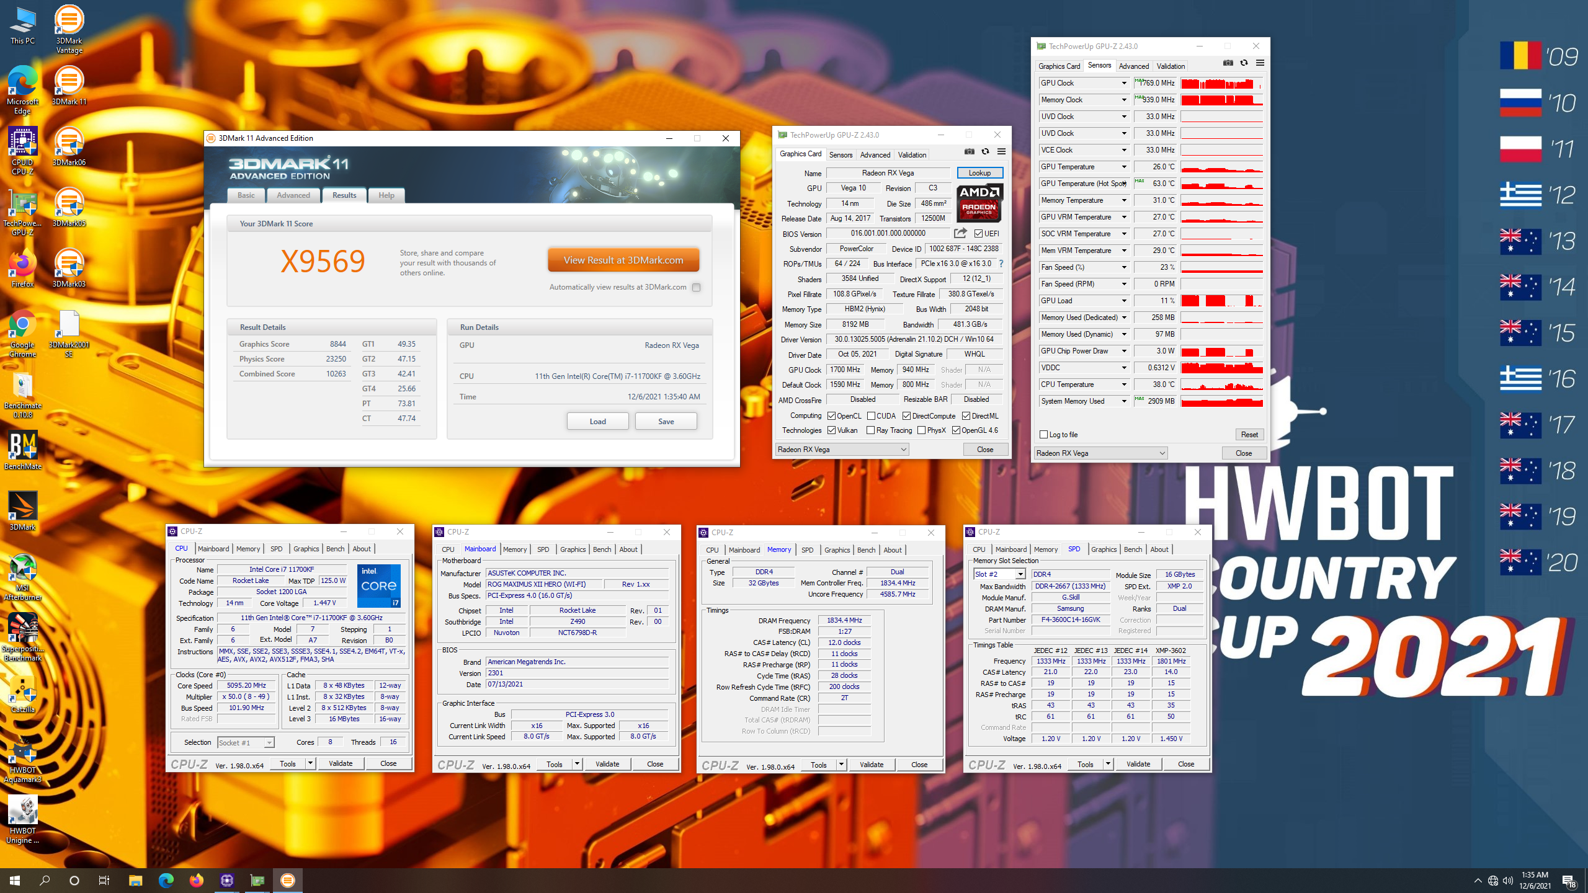Viewport: 1588px width, 893px height.
Task: Click Windows Start button
Action: pyautogui.click(x=15, y=880)
